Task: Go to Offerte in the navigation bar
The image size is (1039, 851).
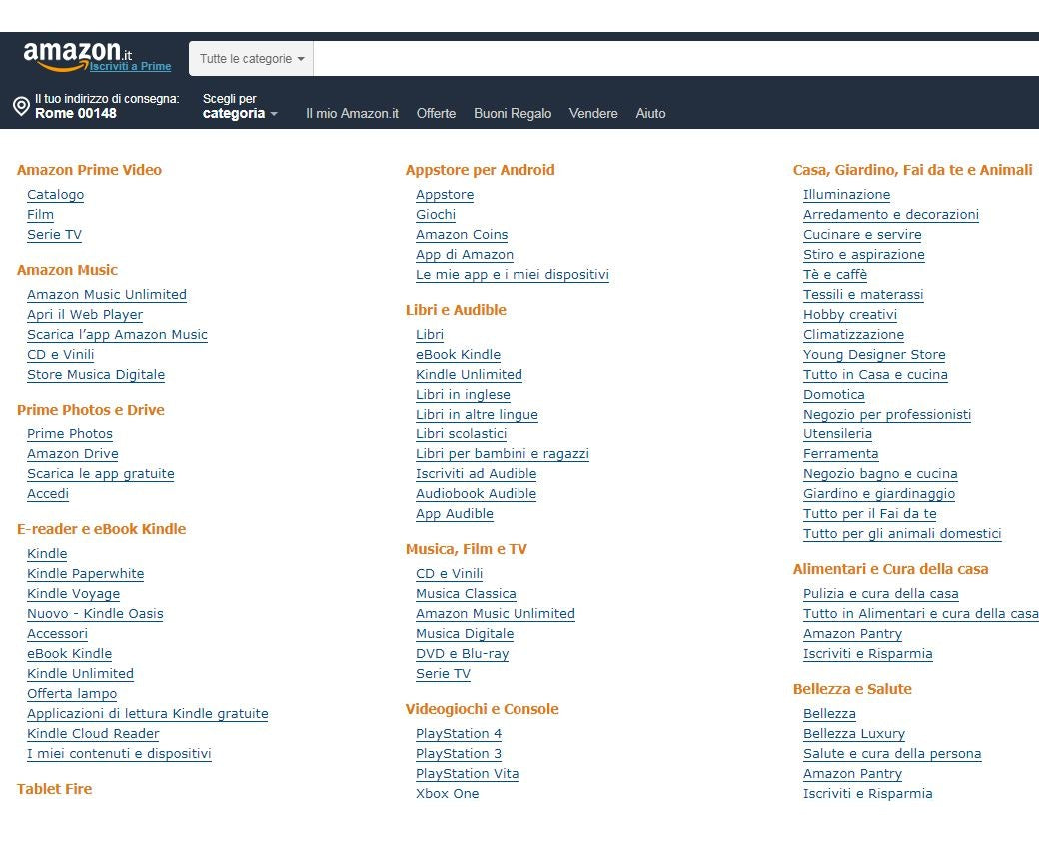Action: click(436, 113)
